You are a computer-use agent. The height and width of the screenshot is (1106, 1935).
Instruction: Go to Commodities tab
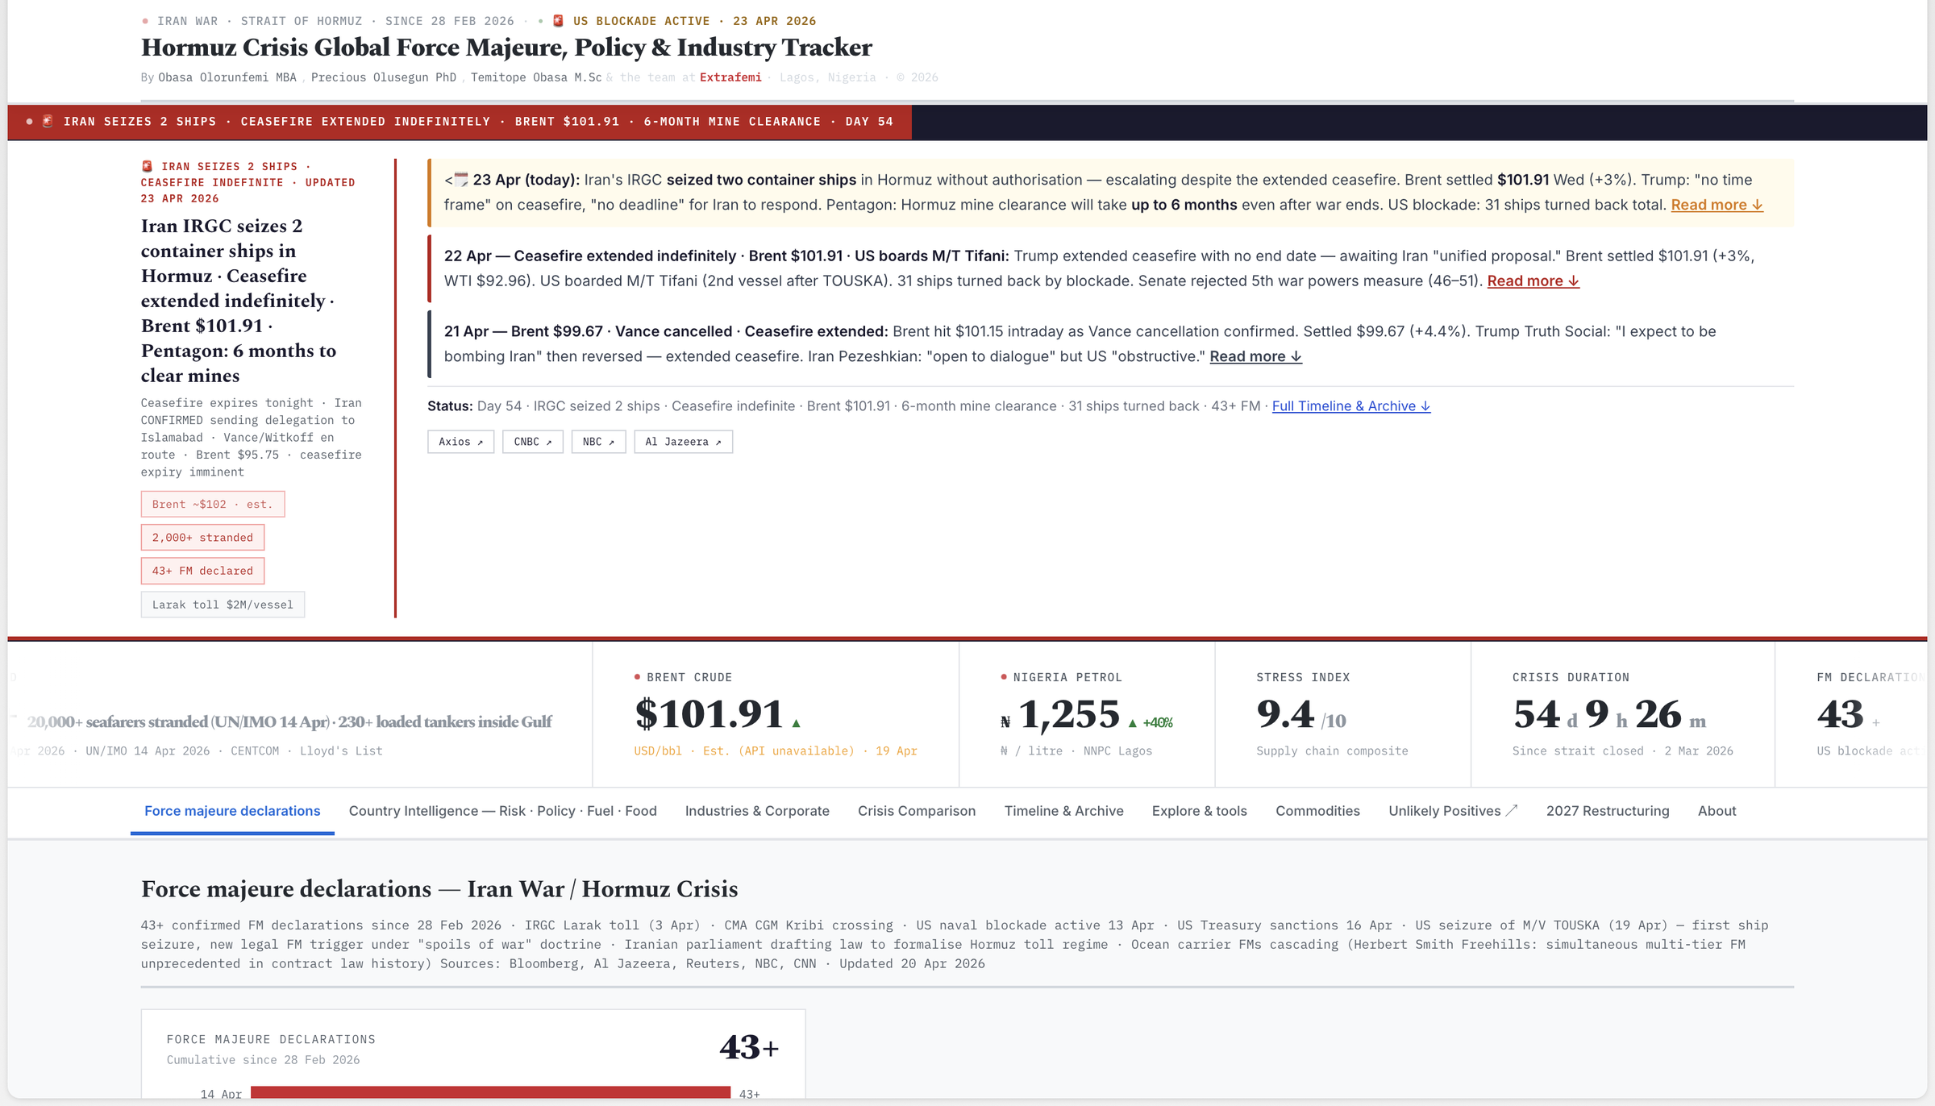coord(1317,811)
